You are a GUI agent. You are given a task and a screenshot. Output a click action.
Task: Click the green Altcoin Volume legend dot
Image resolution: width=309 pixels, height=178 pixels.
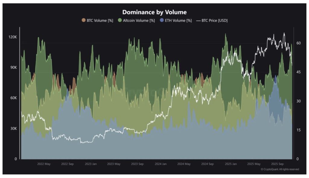click(120, 20)
